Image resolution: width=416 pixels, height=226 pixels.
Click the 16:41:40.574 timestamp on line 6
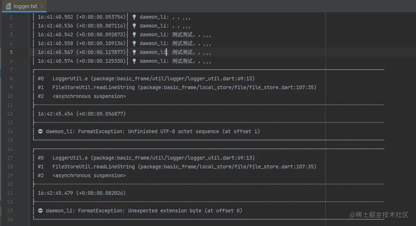pos(55,61)
